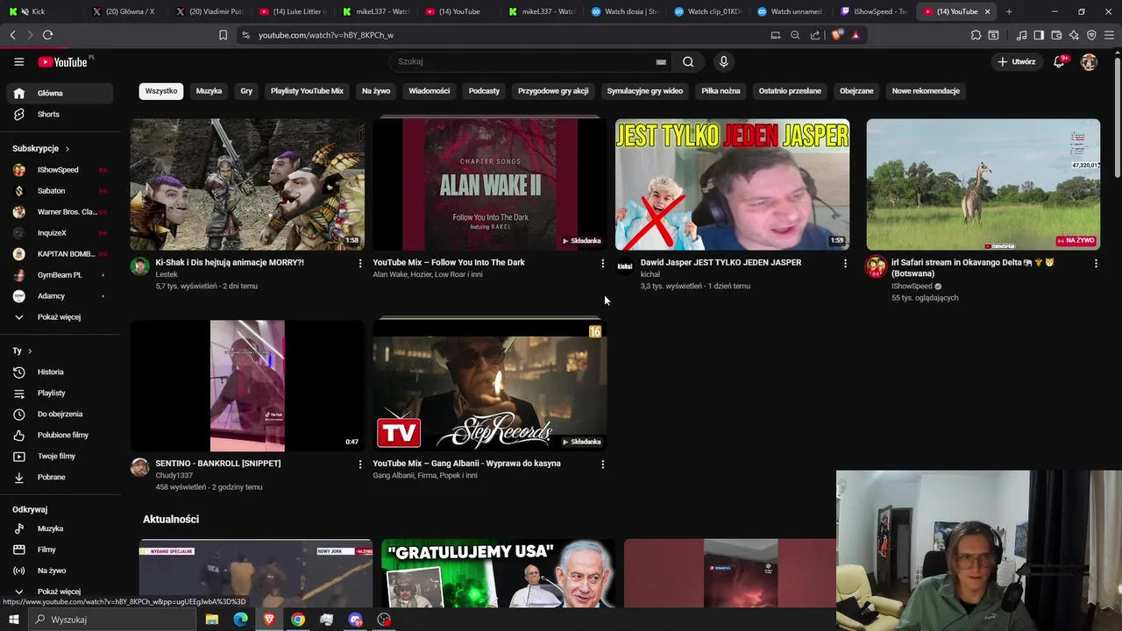Screen dimensions: 1122x631
Task: Select the Na żywo filter chip
Action: (x=376, y=91)
